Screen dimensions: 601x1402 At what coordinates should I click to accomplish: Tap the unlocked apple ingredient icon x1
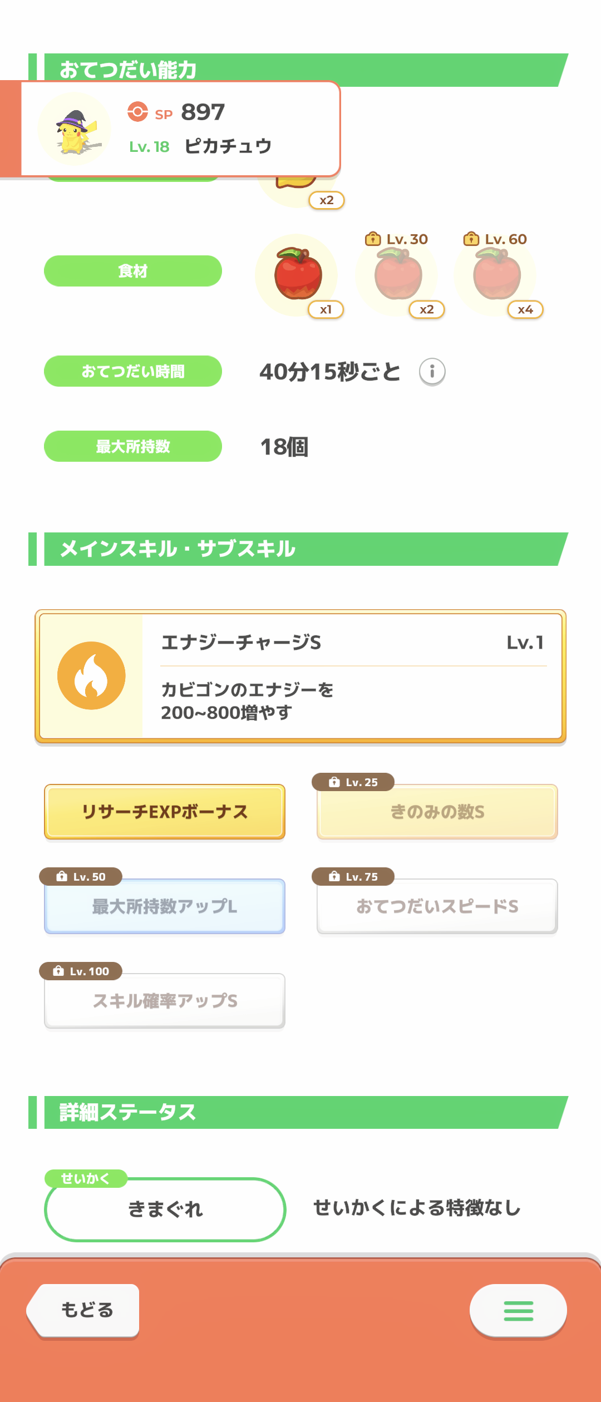pos(297,275)
